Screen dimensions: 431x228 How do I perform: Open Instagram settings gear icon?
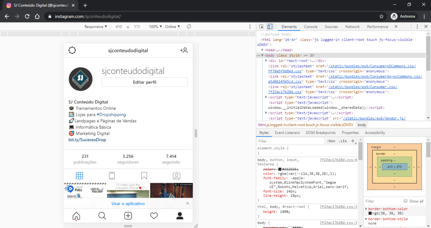(x=72, y=50)
